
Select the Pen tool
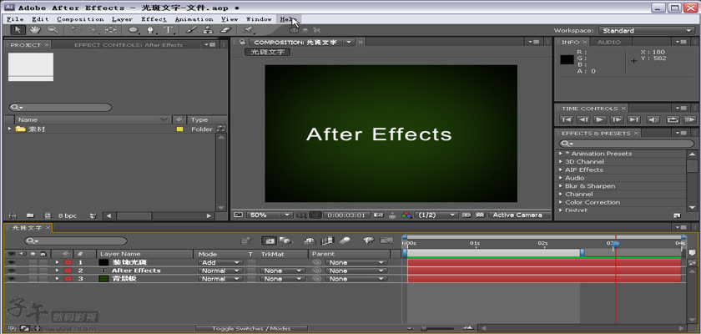pyautogui.click(x=151, y=30)
